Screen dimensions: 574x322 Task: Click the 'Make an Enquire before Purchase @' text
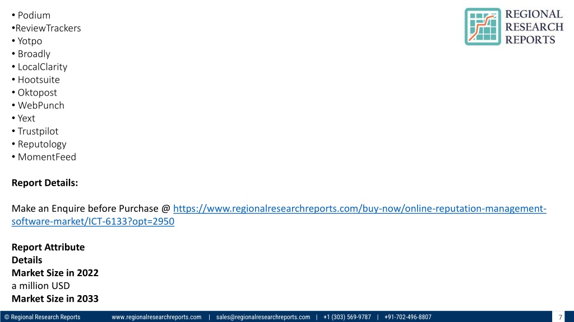[91, 209]
